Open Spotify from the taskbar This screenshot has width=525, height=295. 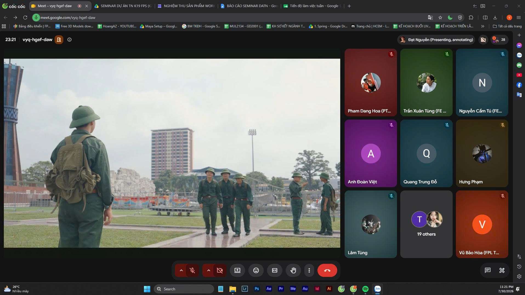tap(365, 289)
